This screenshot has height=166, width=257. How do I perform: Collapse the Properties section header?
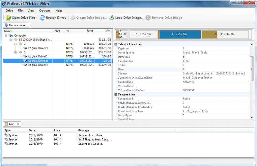116,95
